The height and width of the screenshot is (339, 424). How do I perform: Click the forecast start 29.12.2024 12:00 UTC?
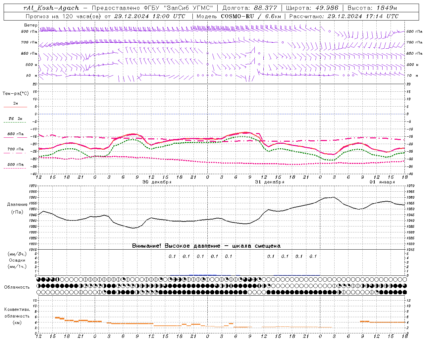tap(149, 16)
